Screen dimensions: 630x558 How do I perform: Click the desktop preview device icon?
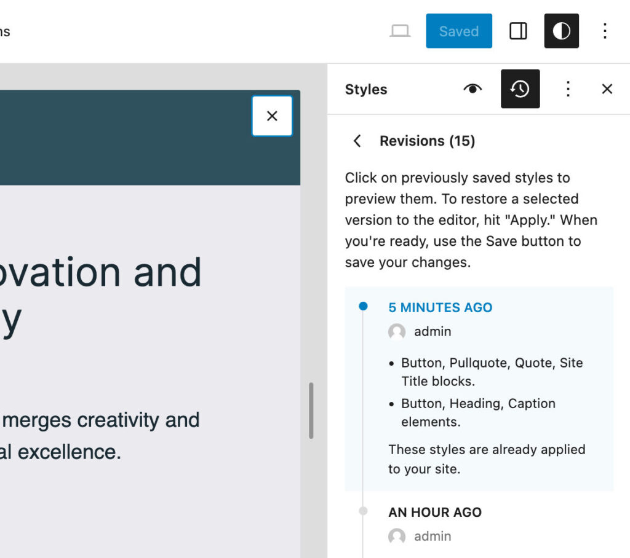point(401,31)
